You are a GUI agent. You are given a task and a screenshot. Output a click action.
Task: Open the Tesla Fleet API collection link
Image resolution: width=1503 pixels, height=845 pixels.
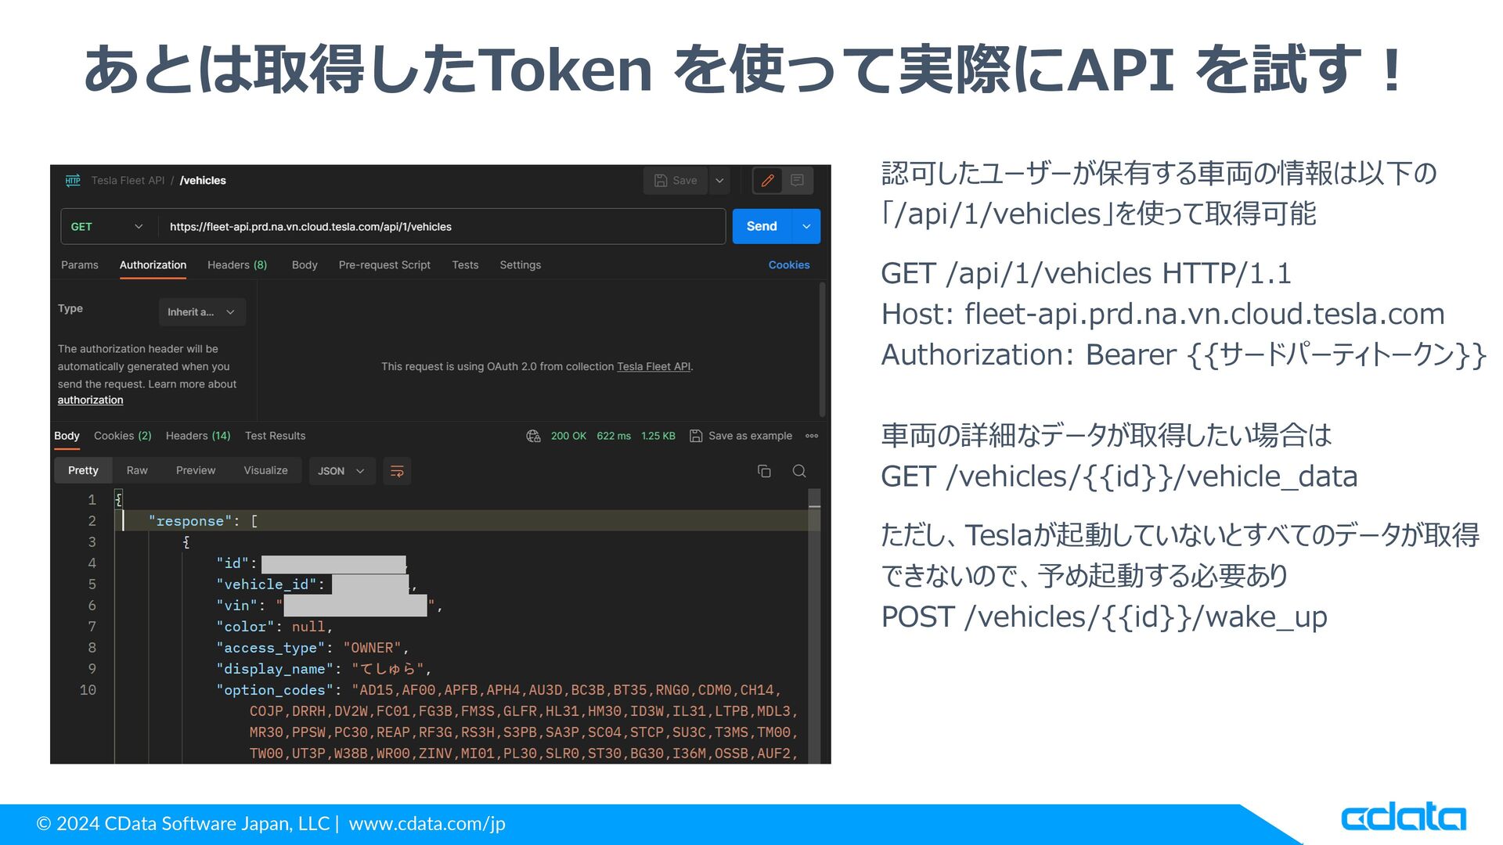coord(654,367)
